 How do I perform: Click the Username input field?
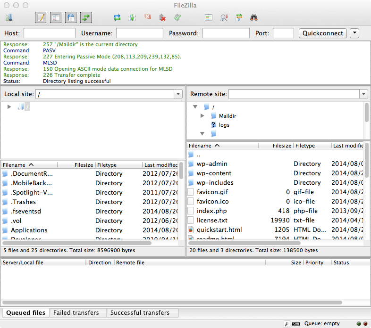click(x=140, y=33)
